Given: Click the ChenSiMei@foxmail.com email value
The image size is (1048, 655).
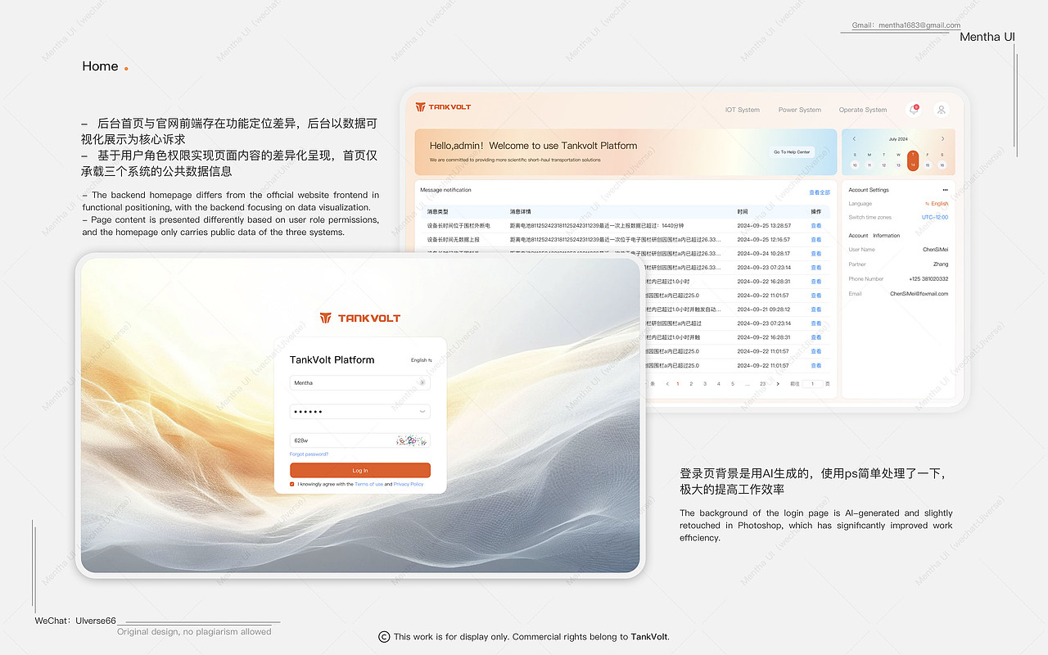Looking at the screenshot, I should point(919,294).
